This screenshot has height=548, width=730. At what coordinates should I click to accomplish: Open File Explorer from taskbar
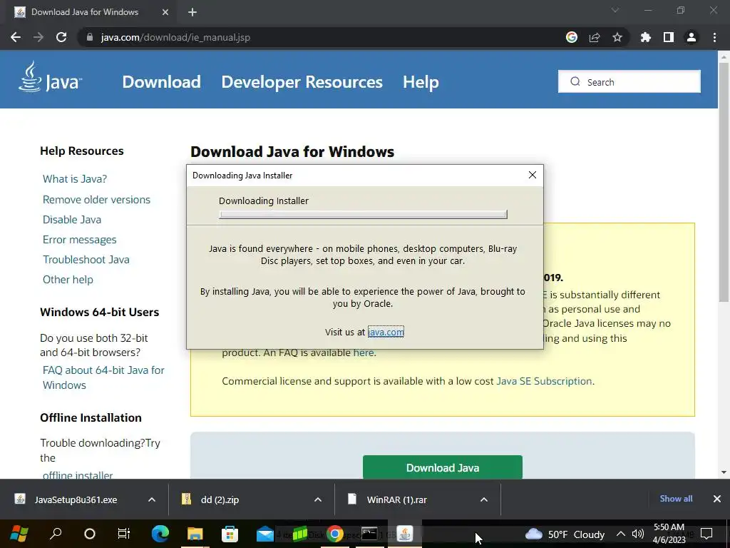tap(195, 534)
